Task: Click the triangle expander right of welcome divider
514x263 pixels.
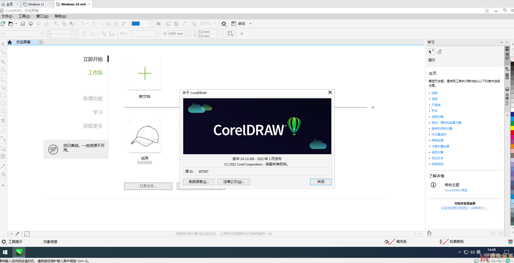Action: click(x=372, y=108)
